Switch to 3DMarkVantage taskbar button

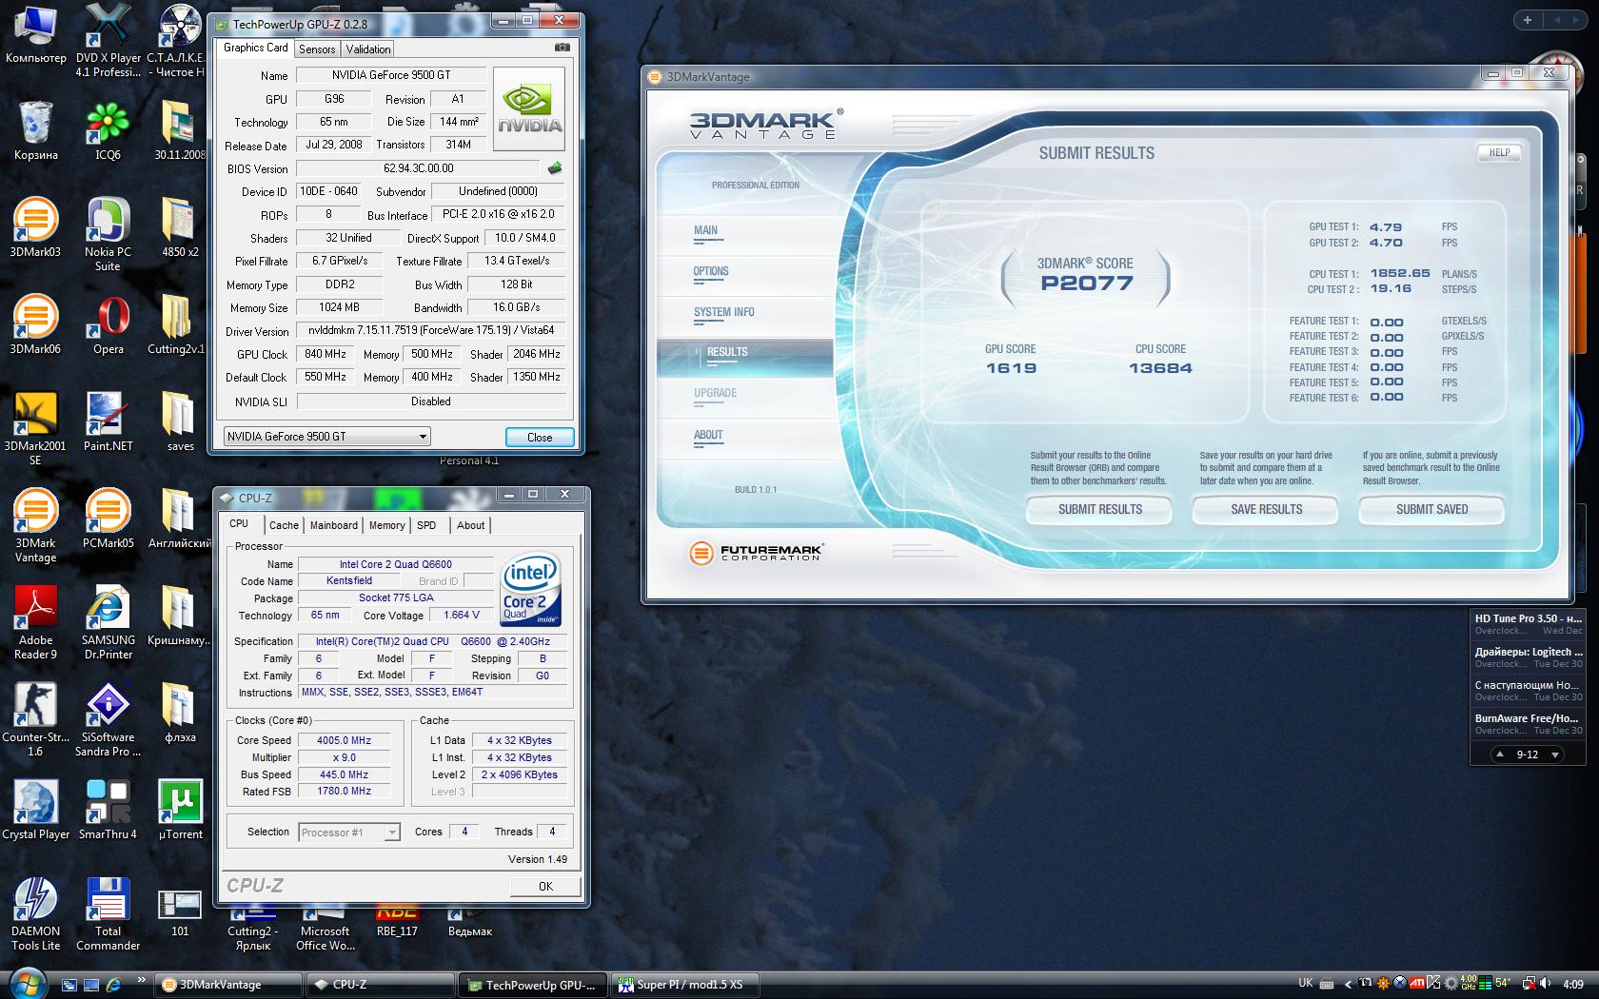pyautogui.click(x=228, y=985)
